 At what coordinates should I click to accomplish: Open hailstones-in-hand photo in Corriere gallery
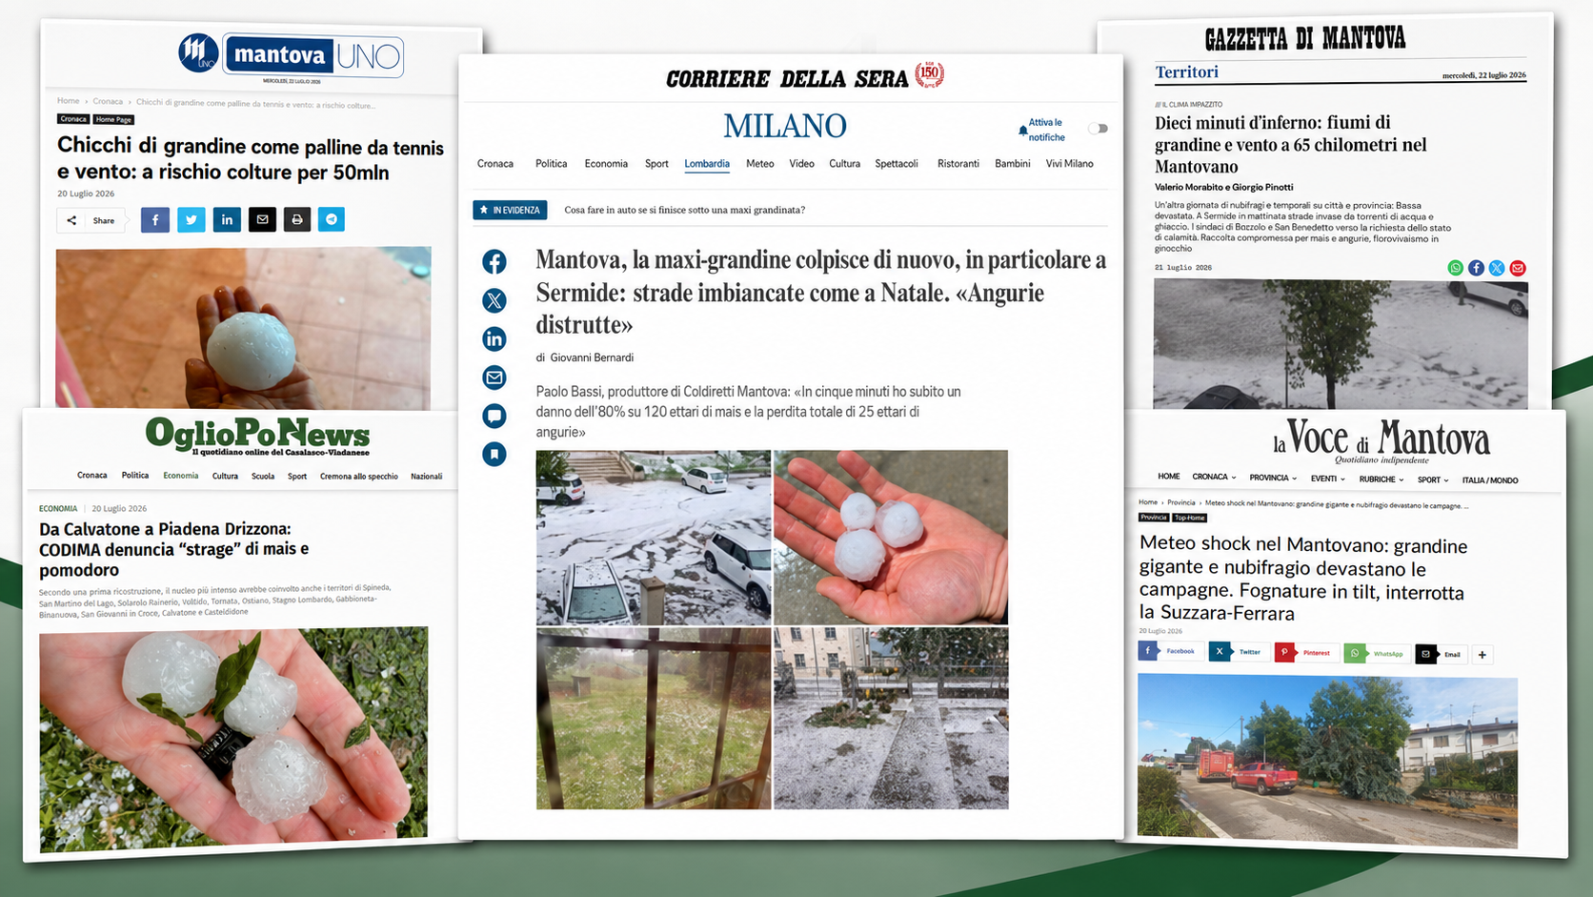891,538
